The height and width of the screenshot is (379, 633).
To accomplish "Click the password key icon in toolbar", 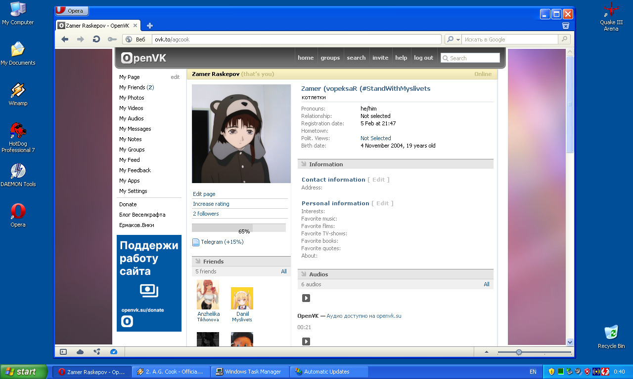I will click(112, 39).
